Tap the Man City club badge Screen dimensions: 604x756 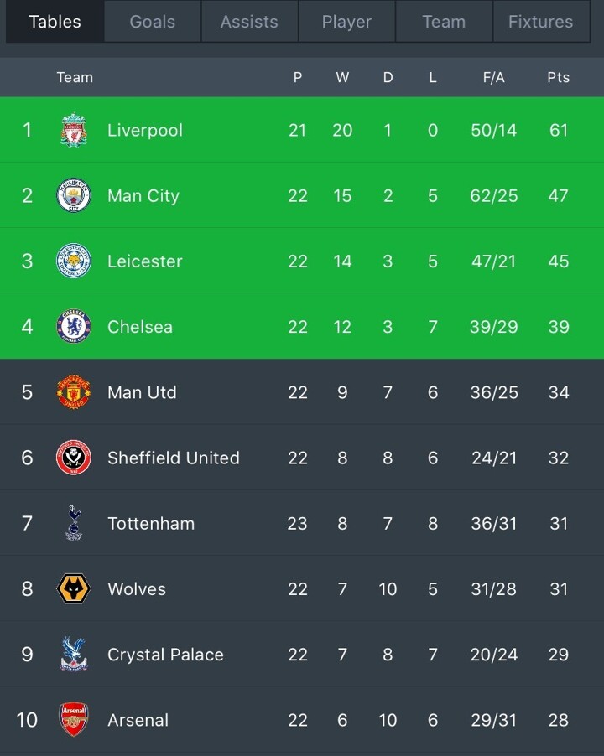[74, 196]
